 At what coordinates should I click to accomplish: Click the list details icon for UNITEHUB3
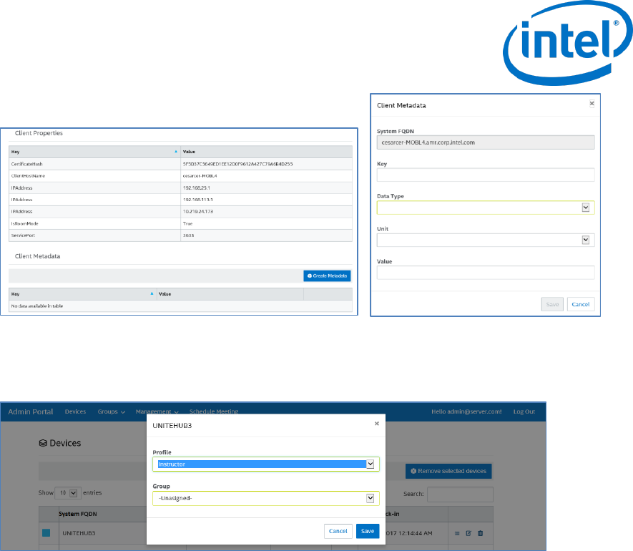coord(457,533)
